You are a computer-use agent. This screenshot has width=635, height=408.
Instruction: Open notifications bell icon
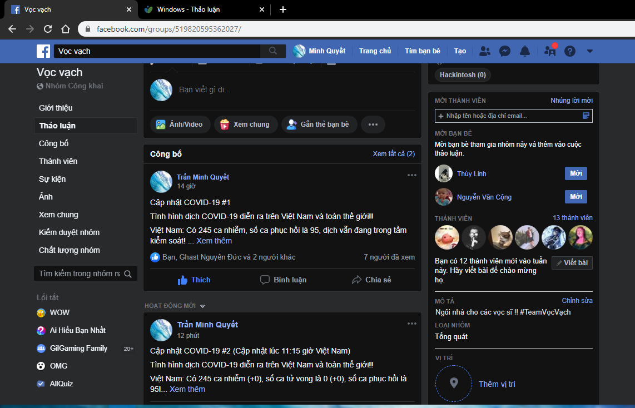point(525,51)
